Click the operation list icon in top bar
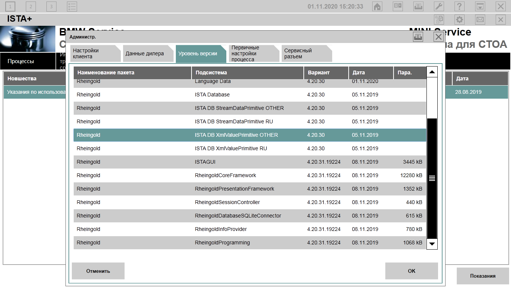Image resolution: width=511 pixels, height=287 pixels. click(x=398, y=6)
